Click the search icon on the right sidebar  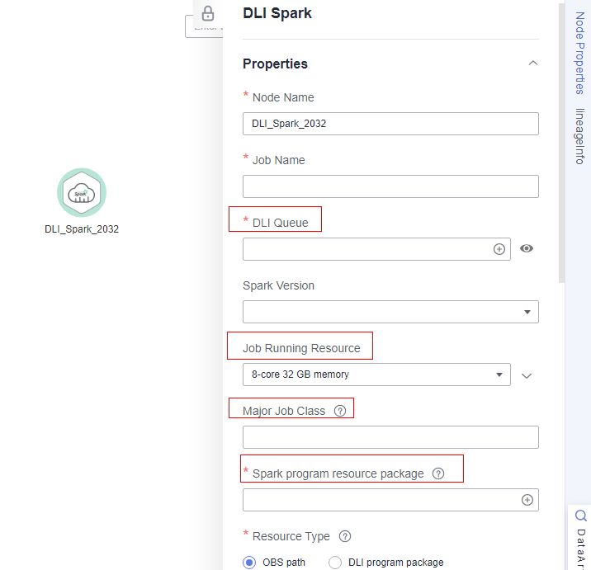(580, 516)
